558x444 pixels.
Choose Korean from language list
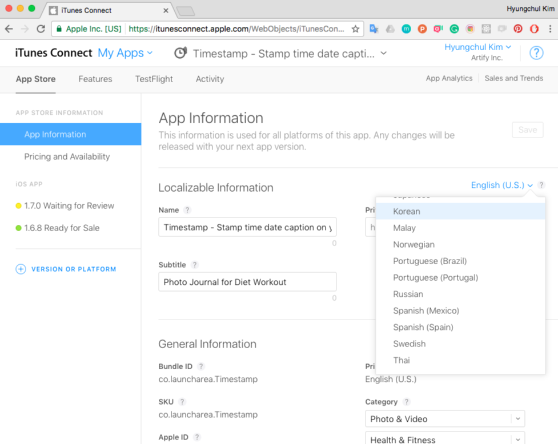click(460, 211)
